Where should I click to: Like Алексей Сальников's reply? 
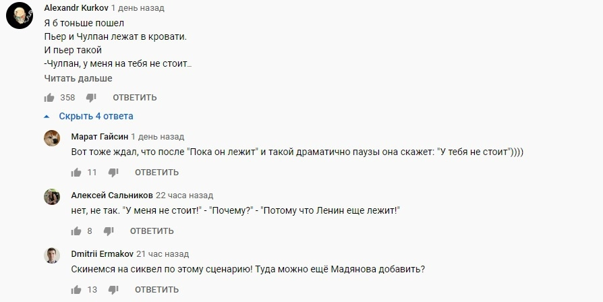click(76, 231)
